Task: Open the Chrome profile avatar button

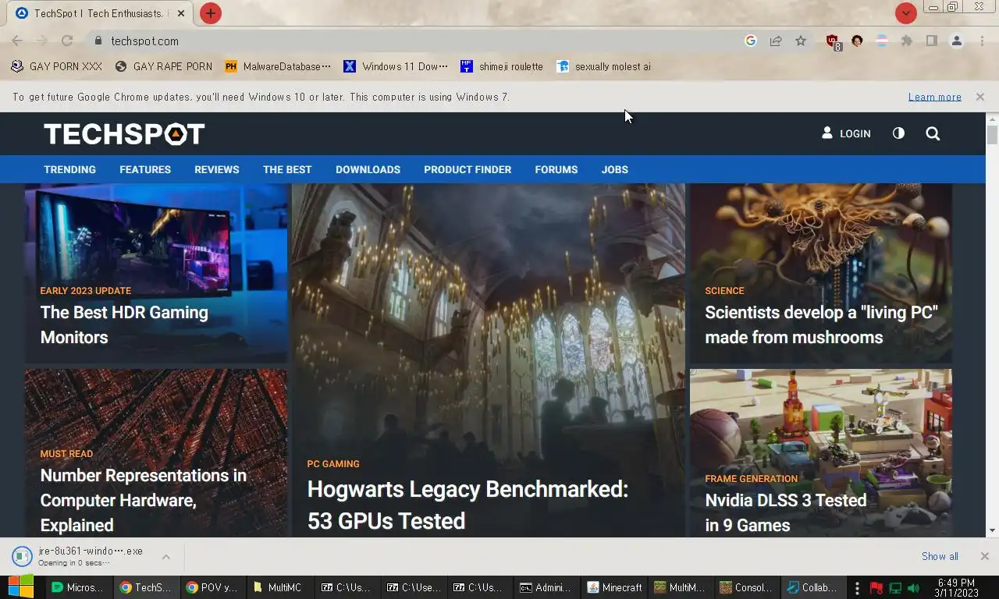Action: [956, 41]
